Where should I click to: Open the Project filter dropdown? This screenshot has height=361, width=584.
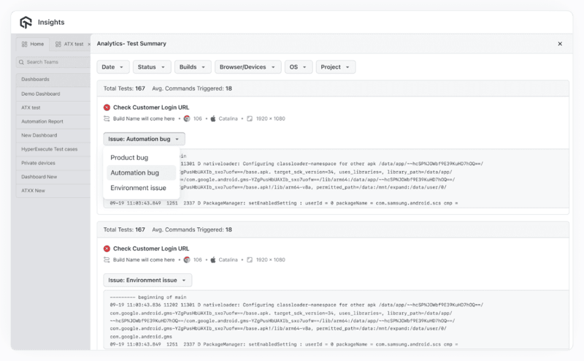point(336,67)
